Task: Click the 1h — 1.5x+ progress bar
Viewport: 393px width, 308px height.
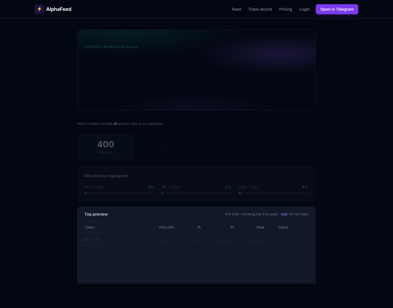Action: [x=120, y=193]
